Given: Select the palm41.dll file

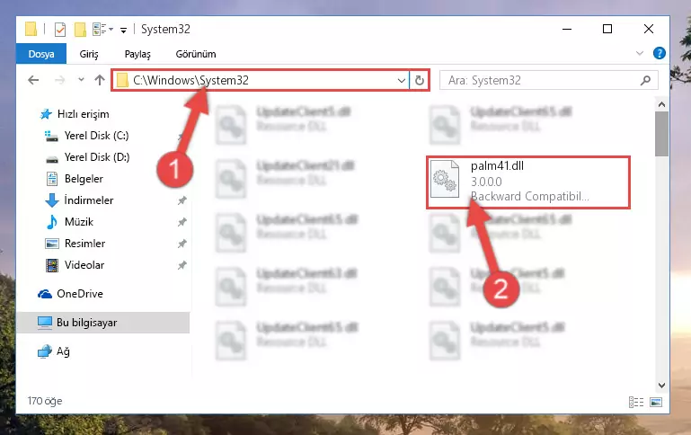Looking at the screenshot, I should (528, 182).
